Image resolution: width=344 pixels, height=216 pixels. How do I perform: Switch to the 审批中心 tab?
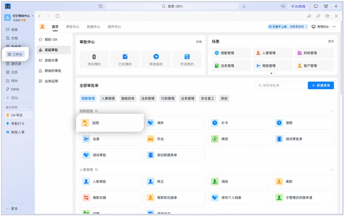(73, 27)
